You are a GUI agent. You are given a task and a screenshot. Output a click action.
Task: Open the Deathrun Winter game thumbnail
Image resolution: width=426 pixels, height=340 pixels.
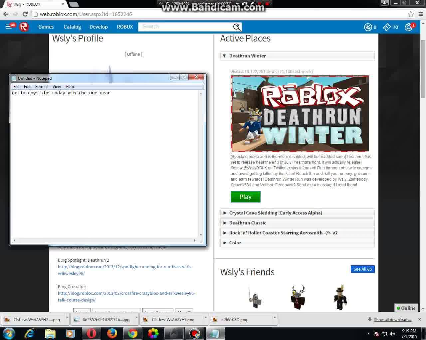coord(300,114)
